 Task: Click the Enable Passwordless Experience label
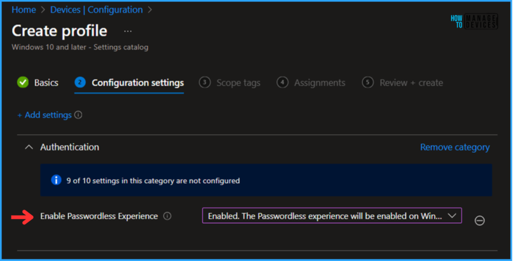tap(99, 216)
